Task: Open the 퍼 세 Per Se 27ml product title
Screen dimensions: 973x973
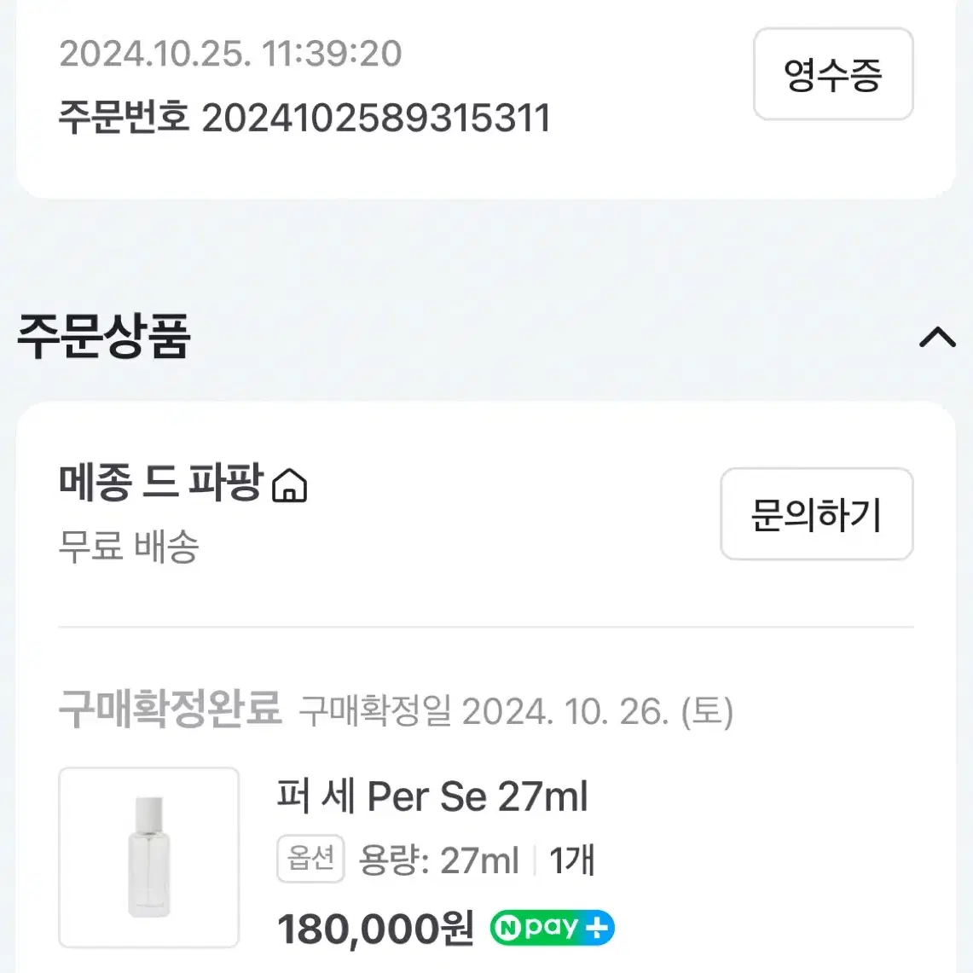Action: (x=431, y=796)
